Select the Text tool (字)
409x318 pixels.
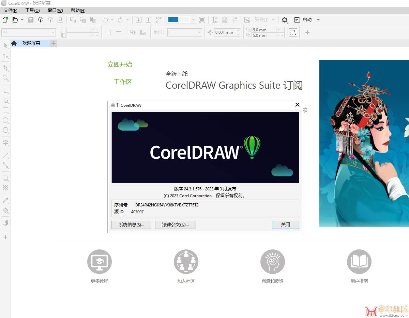click(5, 143)
